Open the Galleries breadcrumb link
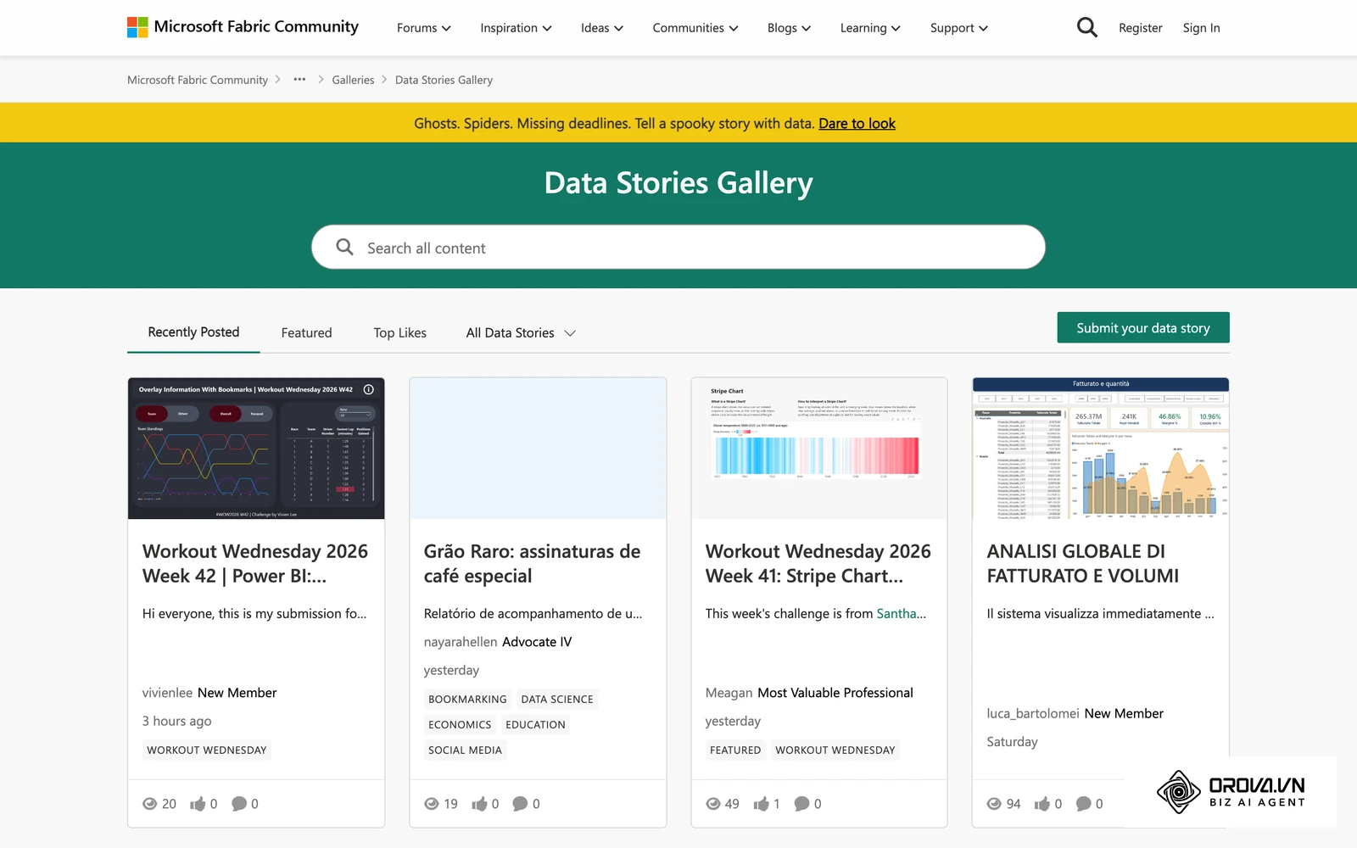Image resolution: width=1357 pixels, height=848 pixels. click(x=353, y=80)
